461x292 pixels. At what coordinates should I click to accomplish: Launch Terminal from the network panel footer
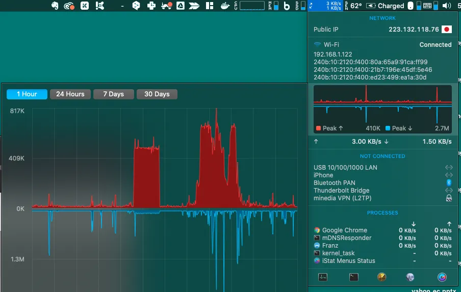tap(353, 277)
